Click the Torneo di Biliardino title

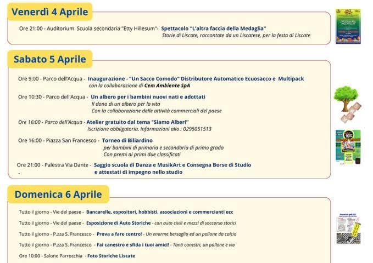(x=127, y=140)
